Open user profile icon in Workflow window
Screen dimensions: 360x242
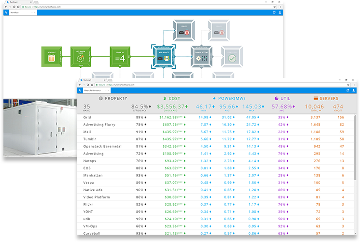pyautogui.click(x=280, y=13)
